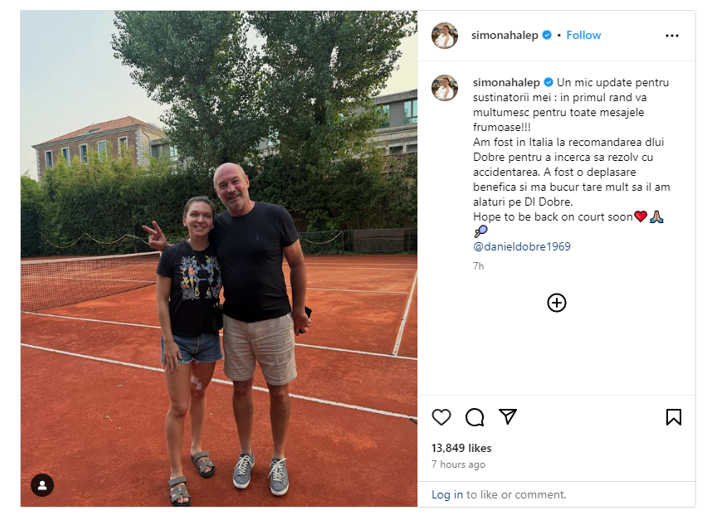Click the Log in link
Viewport: 712px width, 525px height.
pyautogui.click(x=446, y=494)
